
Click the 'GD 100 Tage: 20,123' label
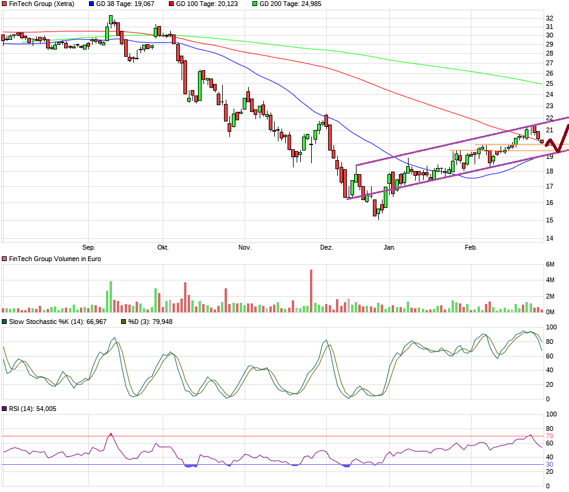[207, 4]
